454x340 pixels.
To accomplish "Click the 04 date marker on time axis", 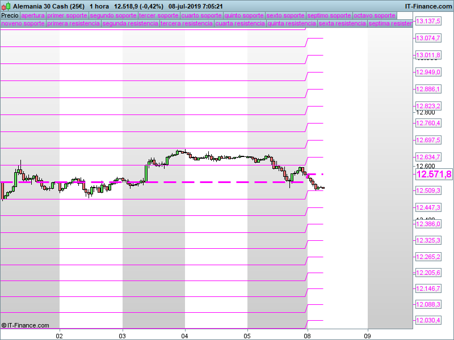I will [x=184, y=335].
